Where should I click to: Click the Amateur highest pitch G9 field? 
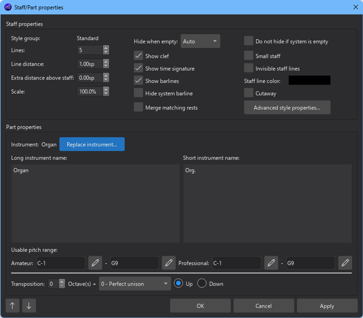[x=134, y=263]
